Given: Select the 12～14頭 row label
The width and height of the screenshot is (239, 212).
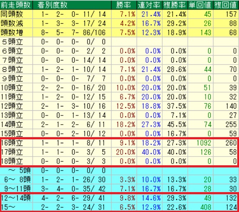Looking at the screenshot, I should click(16, 198).
